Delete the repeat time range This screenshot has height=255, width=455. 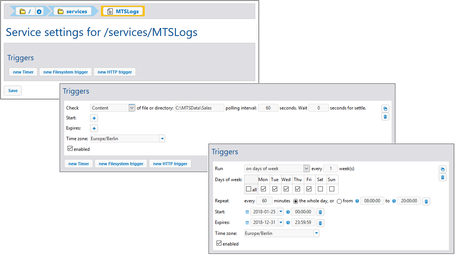click(426, 202)
